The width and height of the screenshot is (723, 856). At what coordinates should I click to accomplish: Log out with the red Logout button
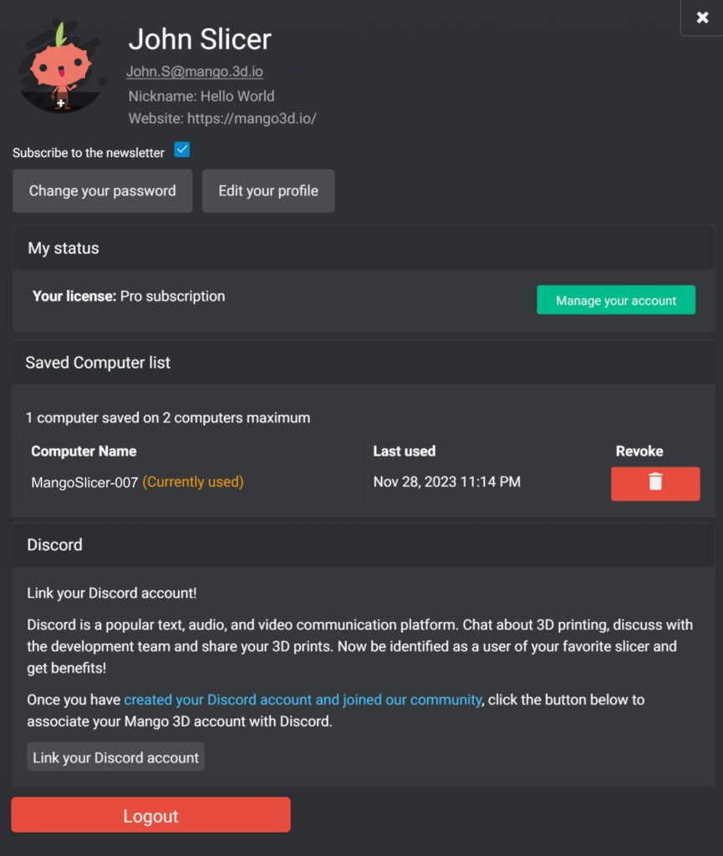coord(150,815)
